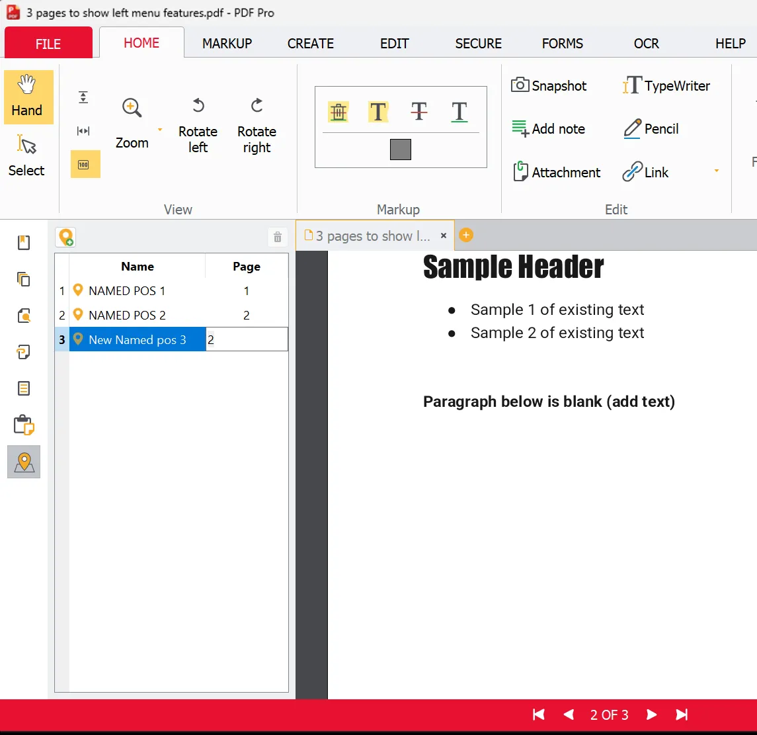
Task: Click the Paragraph below is blank line
Action: point(549,402)
